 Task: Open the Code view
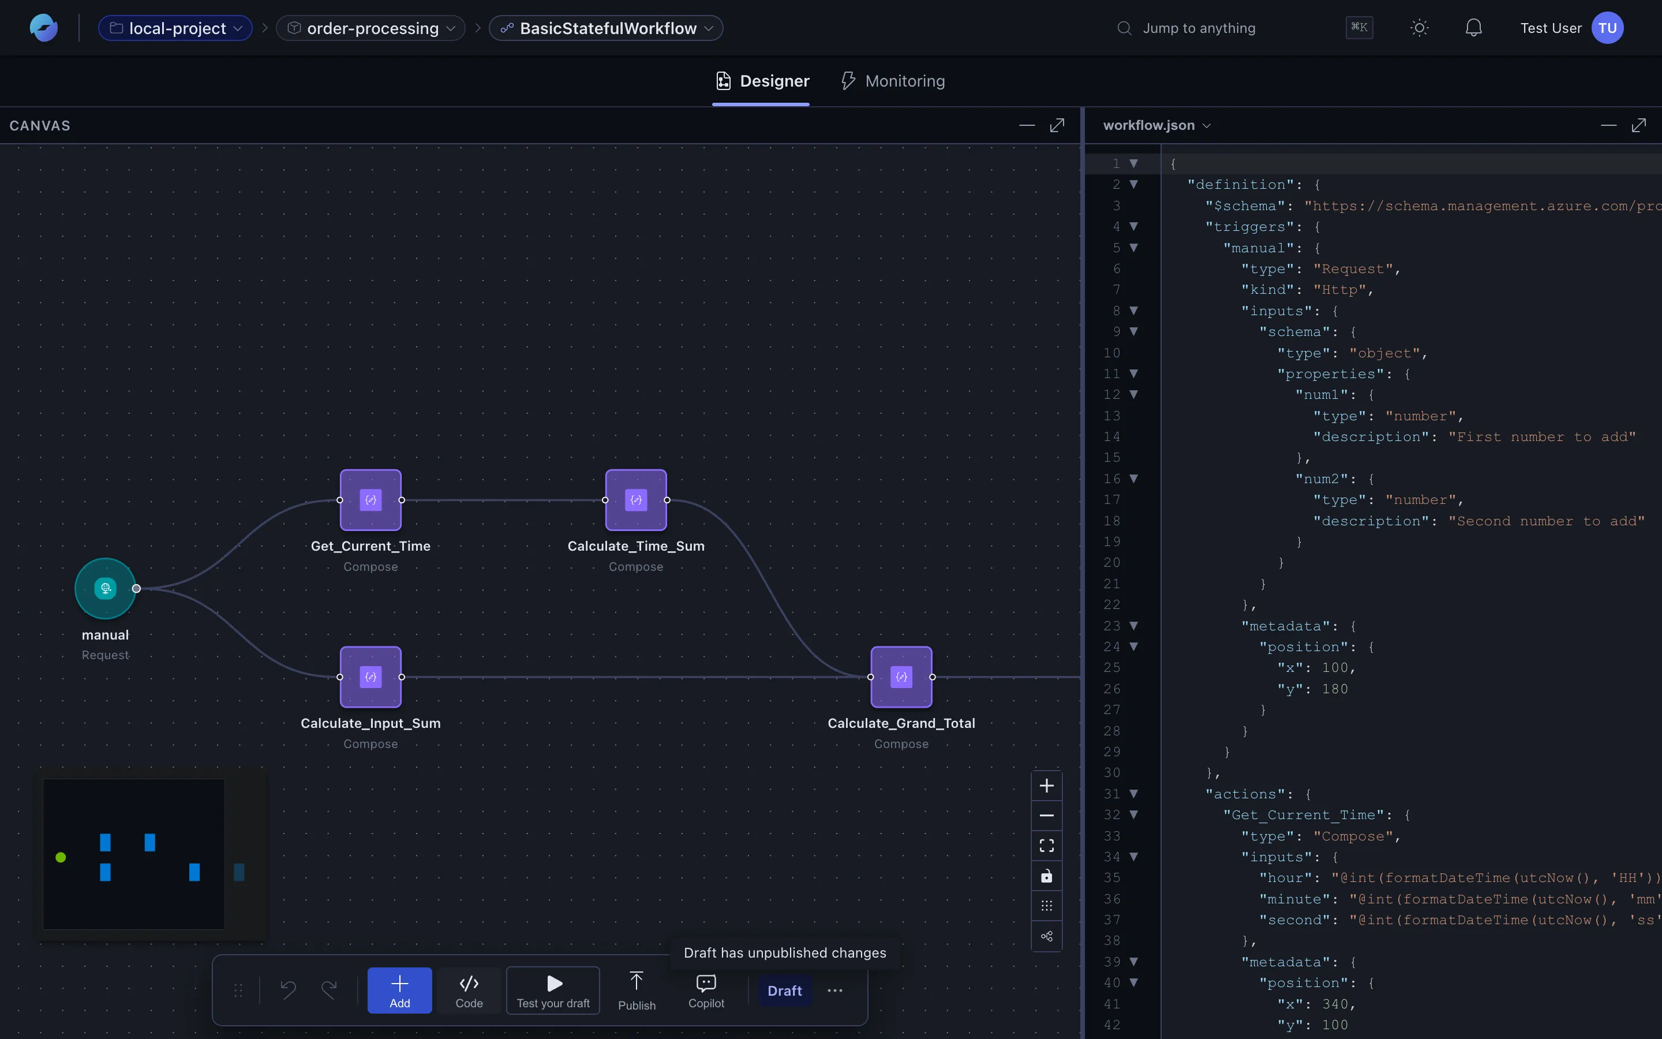coord(469,990)
